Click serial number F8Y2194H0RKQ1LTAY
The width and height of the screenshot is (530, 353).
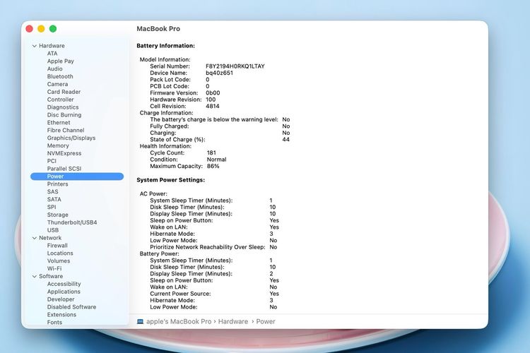tap(235, 66)
